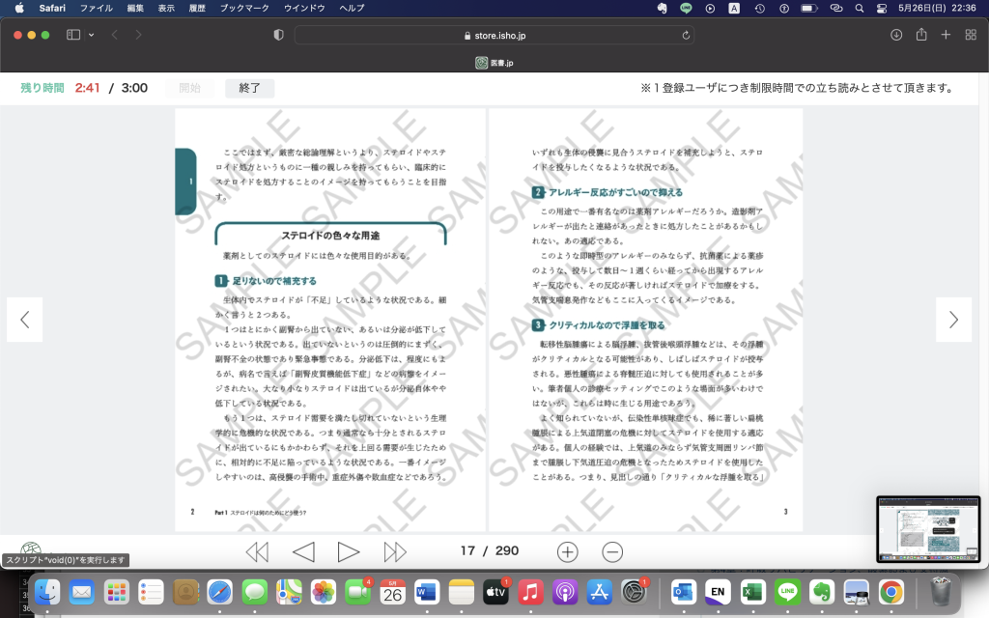Click the Safari share icon

tap(921, 35)
